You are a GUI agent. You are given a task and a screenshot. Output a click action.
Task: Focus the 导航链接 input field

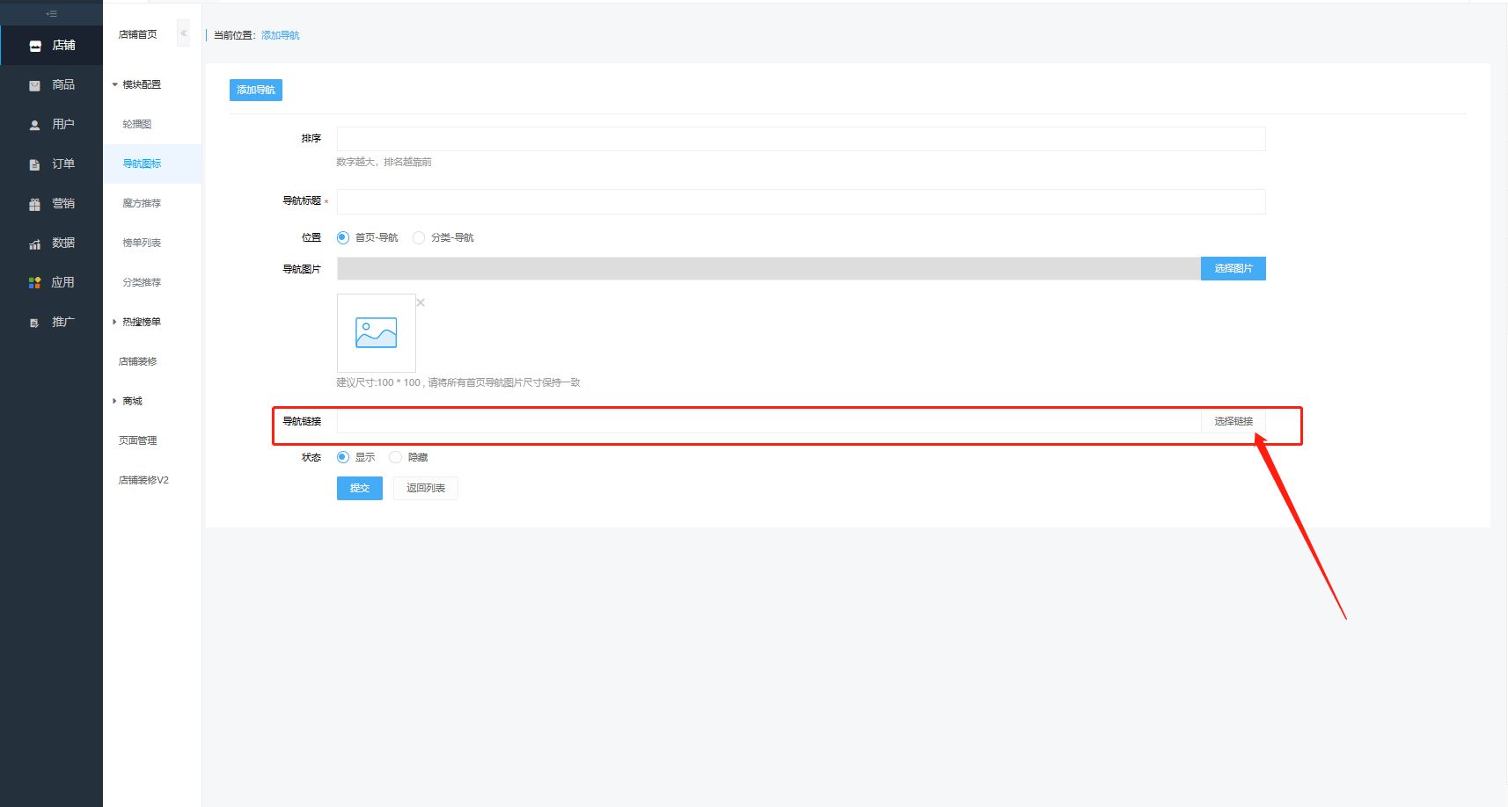tap(769, 421)
